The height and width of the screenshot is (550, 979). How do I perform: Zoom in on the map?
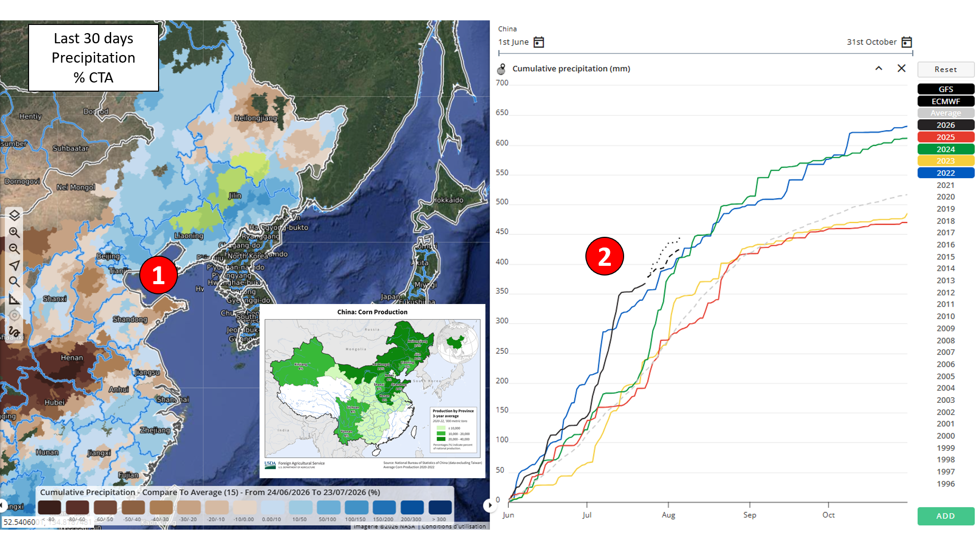click(14, 232)
